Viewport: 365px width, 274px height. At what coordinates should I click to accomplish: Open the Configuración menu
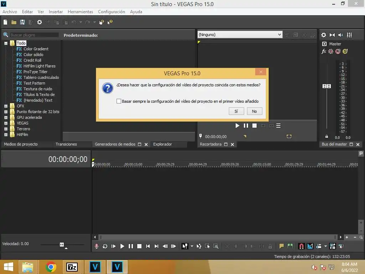112,12
